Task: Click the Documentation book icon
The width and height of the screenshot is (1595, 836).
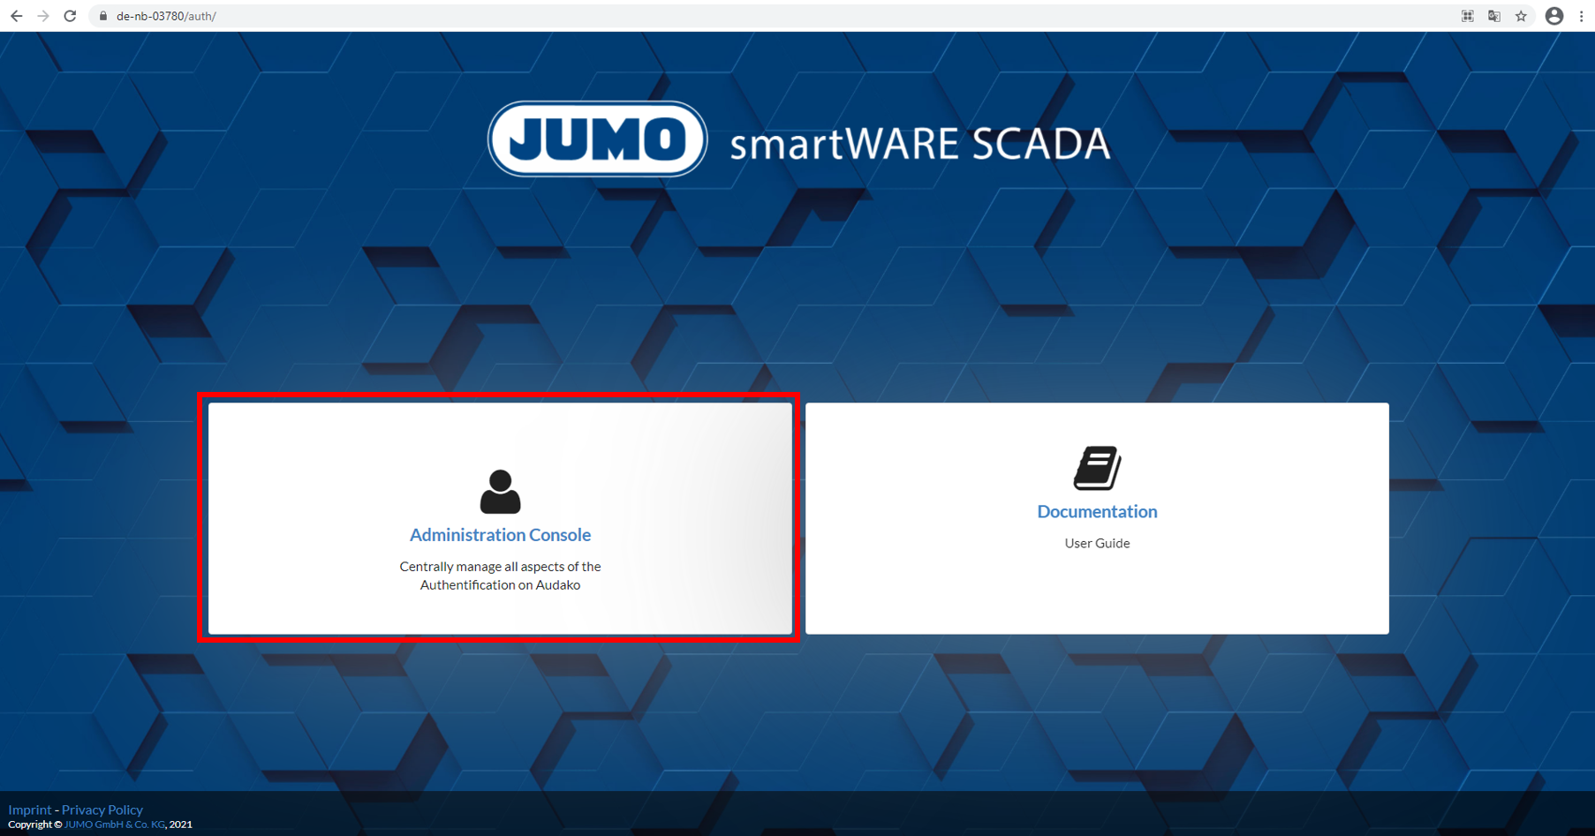Action: (x=1097, y=468)
